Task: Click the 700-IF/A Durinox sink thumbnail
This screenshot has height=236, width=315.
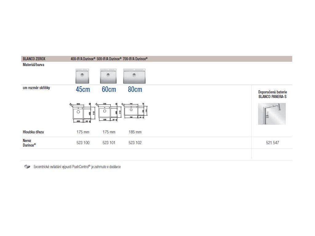Action: pyautogui.click(x=134, y=76)
